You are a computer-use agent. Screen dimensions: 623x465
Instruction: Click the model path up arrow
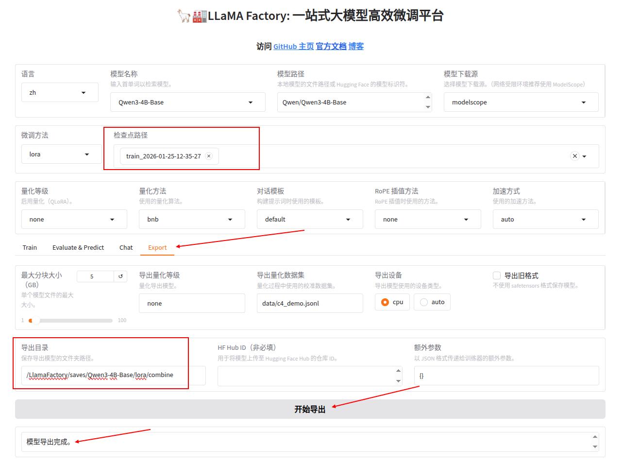pos(428,97)
